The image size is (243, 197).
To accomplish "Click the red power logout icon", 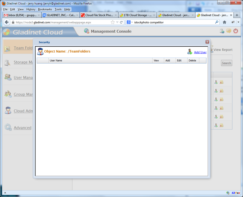I will (x=236, y=31).
